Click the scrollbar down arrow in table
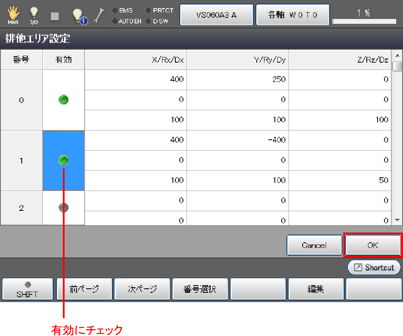The width and height of the screenshot is (403, 336). 397,220
